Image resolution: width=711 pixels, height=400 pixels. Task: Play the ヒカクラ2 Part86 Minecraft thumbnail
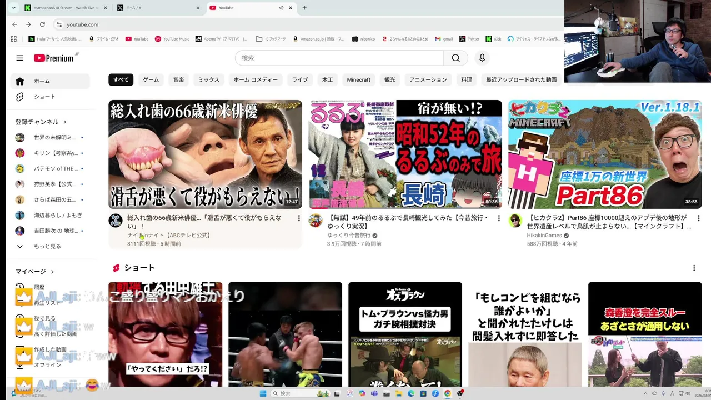(x=605, y=154)
